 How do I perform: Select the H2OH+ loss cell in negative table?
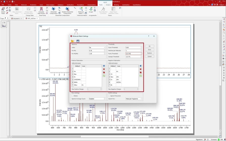(x=119, y=82)
